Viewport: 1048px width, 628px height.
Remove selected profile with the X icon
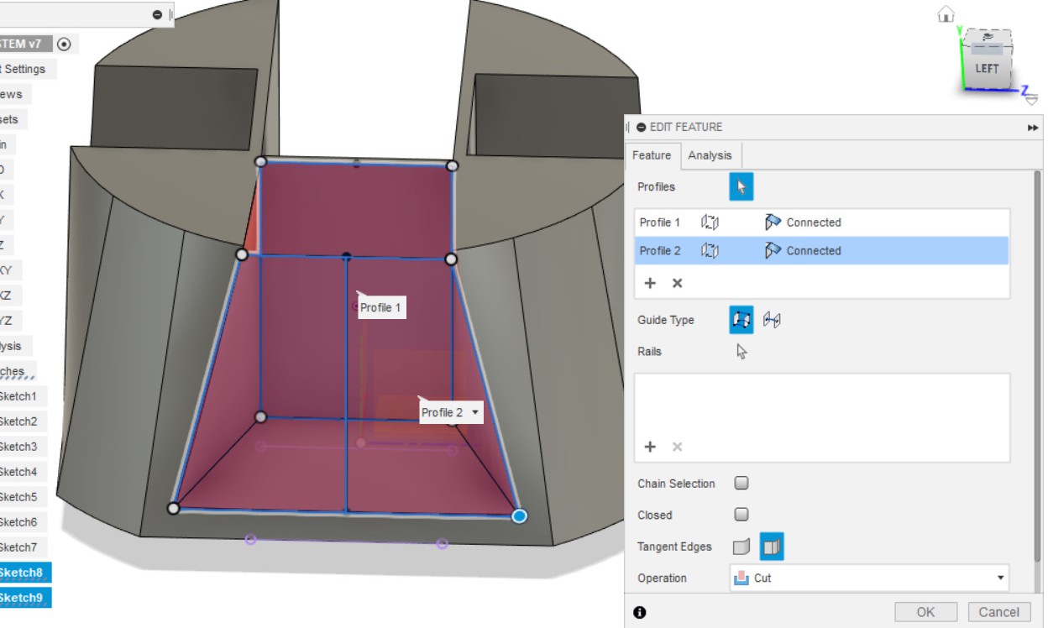[677, 284]
